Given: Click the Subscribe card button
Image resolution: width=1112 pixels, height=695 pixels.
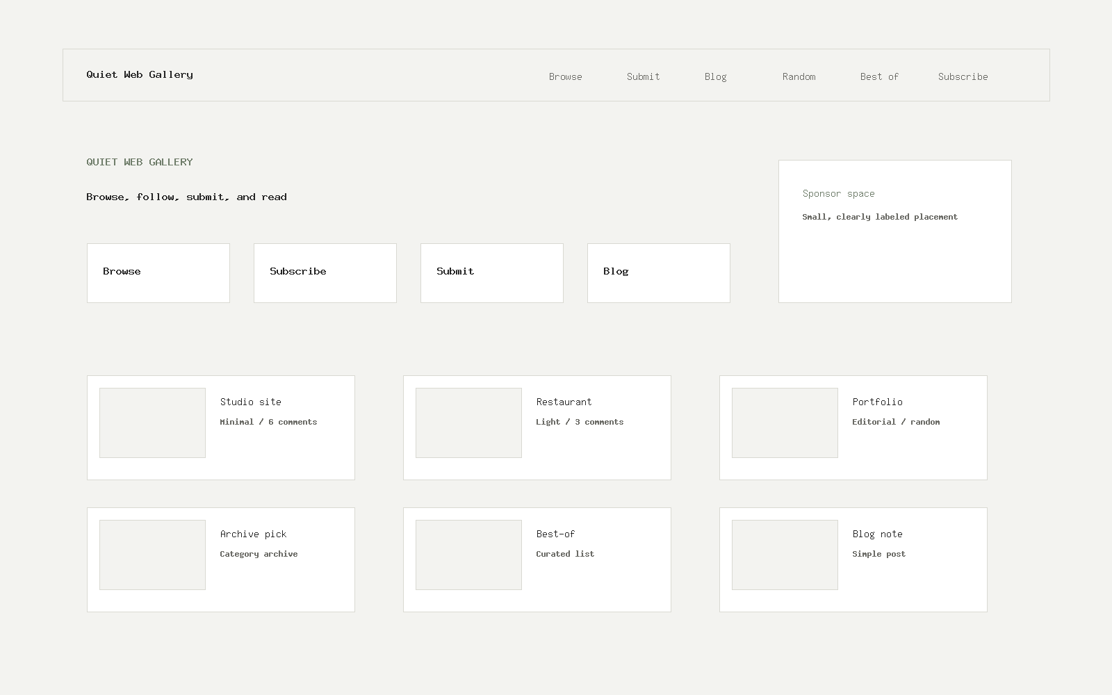Looking at the screenshot, I should (325, 273).
